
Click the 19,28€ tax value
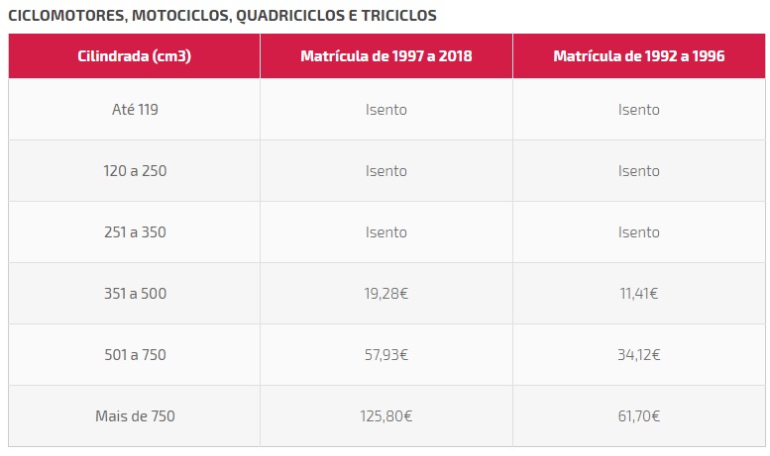coord(386,294)
